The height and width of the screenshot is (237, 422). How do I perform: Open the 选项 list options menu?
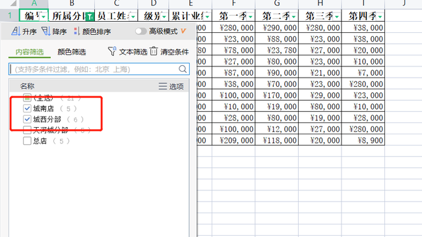[171, 86]
